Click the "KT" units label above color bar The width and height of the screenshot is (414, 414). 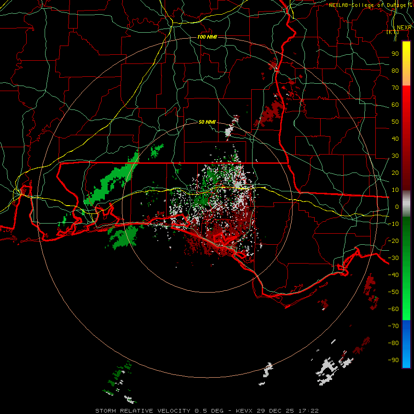[393, 32]
